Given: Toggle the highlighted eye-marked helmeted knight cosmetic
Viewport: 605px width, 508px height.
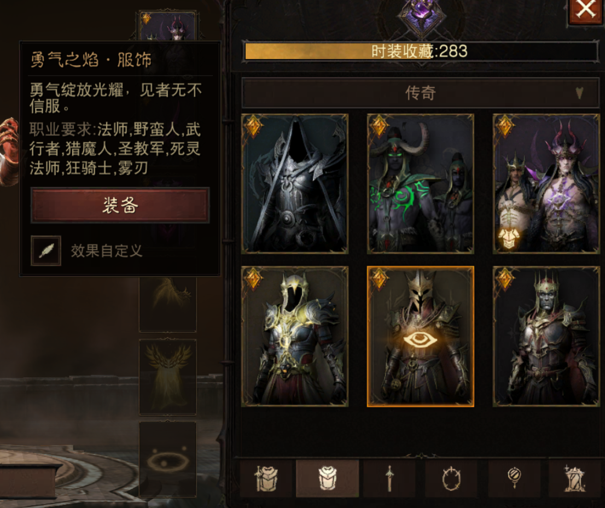Looking at the screenshot, I should (421, 336).
